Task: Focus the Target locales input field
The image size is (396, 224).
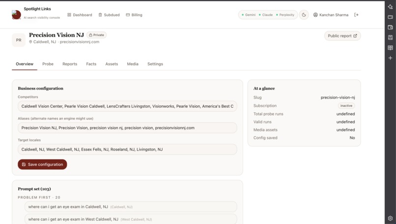Action: coord(127,149)
